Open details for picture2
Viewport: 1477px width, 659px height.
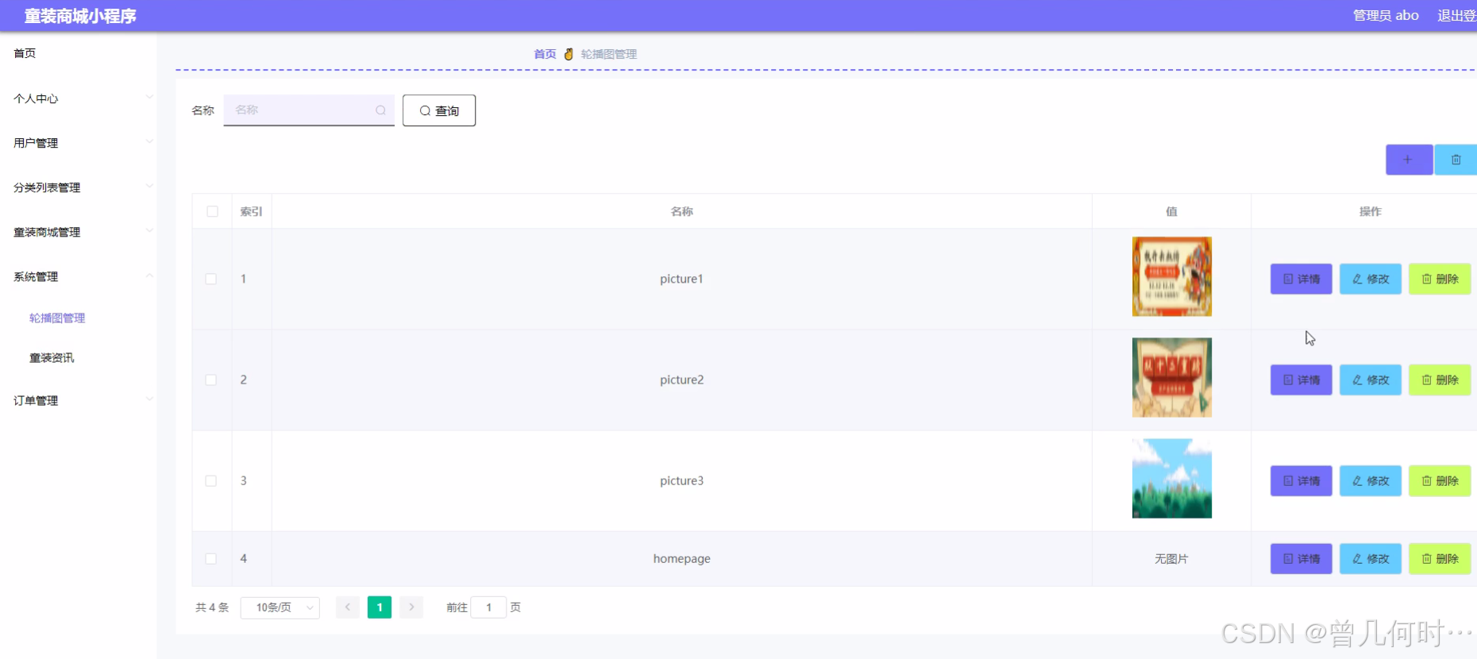click(1301, 380)
